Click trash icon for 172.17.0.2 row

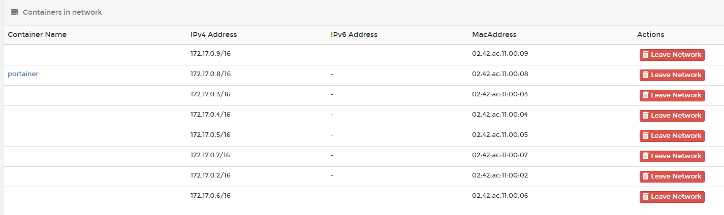(x=645, y=176)
